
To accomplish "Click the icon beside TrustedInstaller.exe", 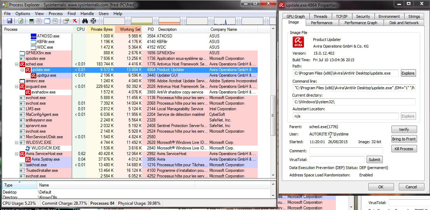I will (x=22, y=170).
